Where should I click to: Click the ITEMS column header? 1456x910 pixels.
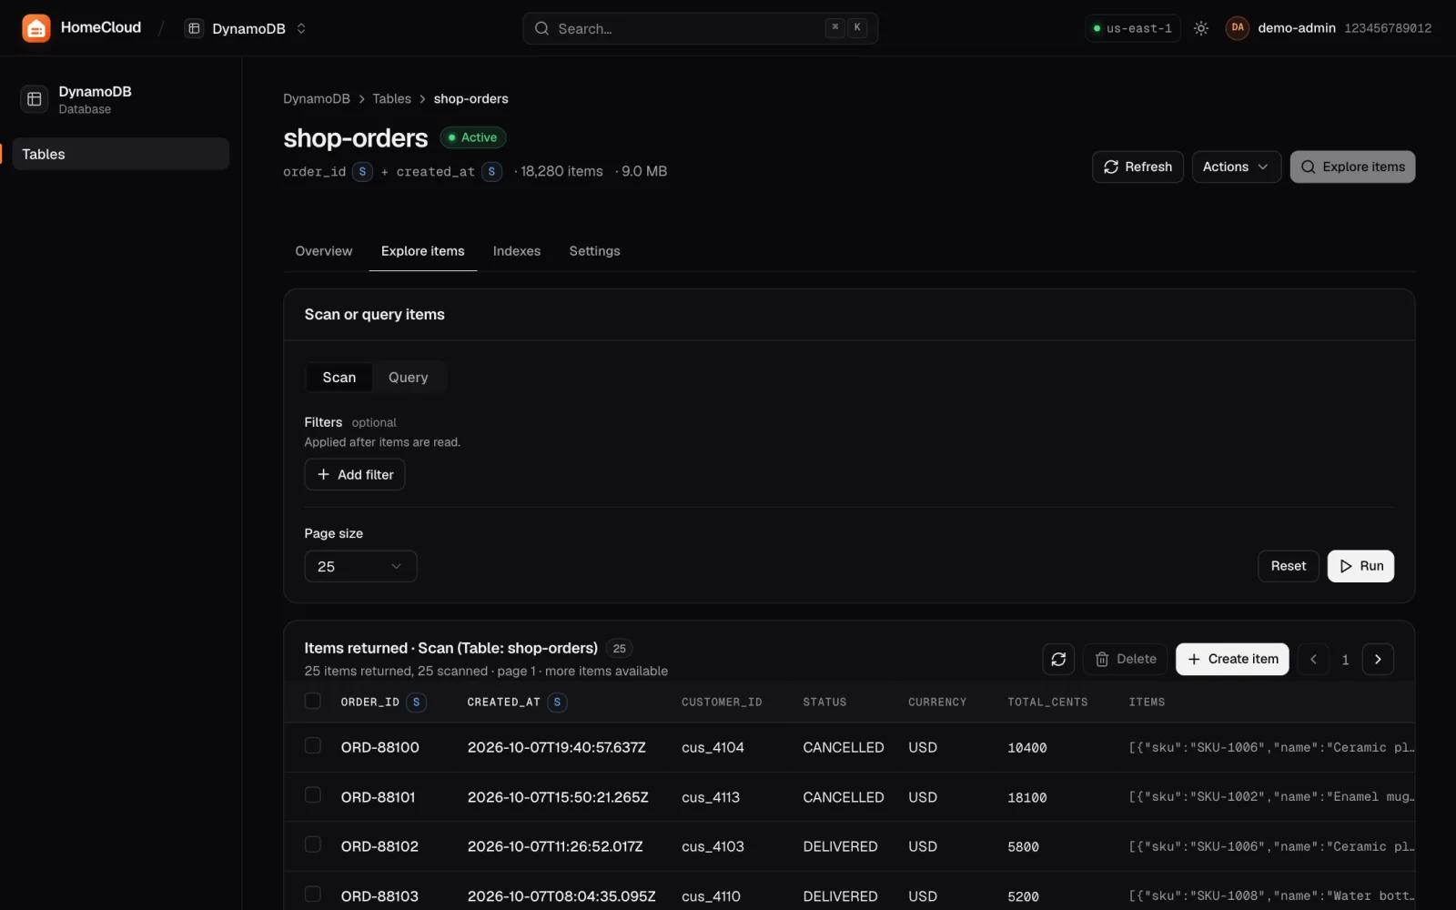pos(1147,702)
